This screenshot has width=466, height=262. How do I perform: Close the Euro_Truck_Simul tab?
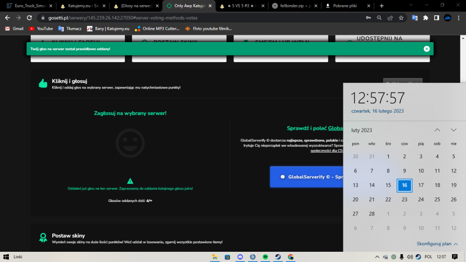(51, 6)
